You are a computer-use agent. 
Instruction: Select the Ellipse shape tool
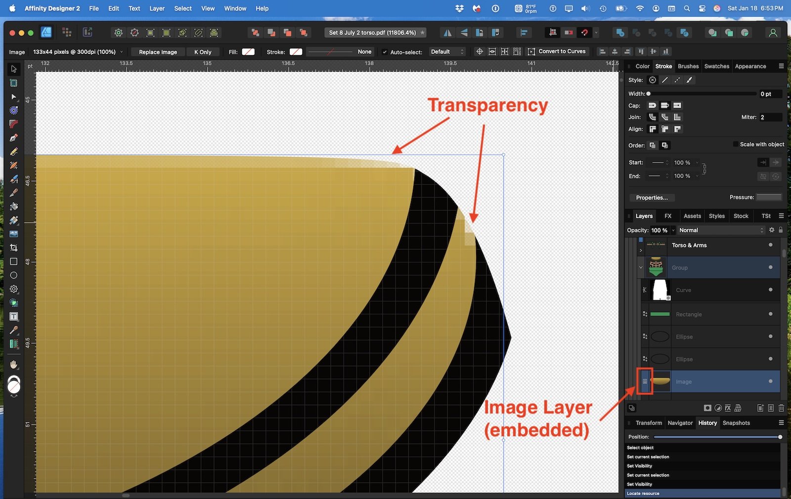coord(14,275)
